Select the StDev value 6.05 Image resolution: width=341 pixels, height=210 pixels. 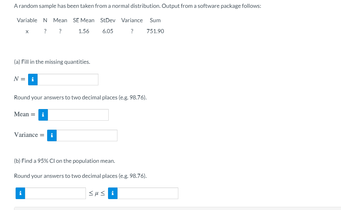[108, 31]
